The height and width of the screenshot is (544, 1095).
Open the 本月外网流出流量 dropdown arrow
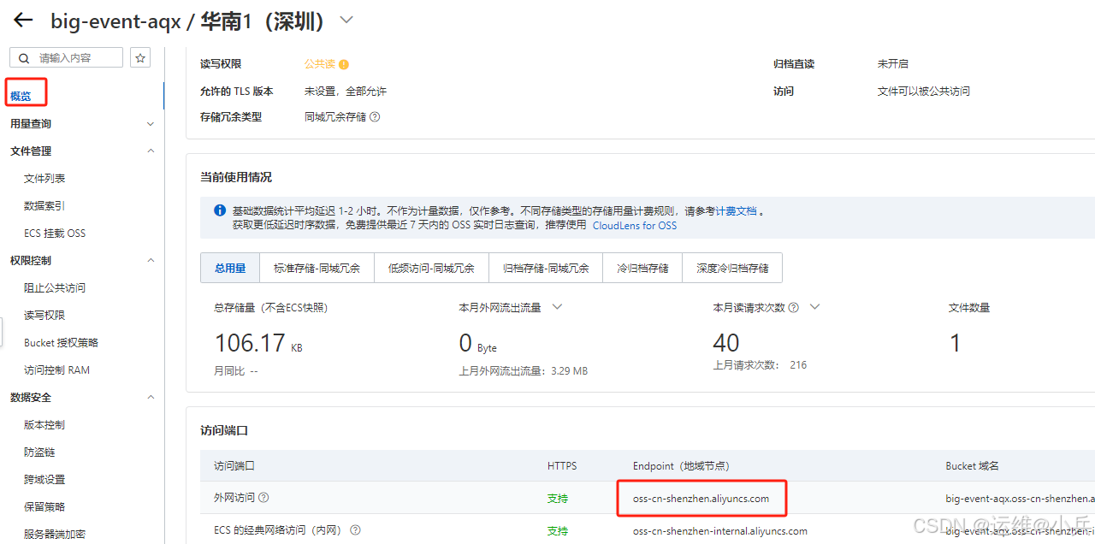pyautogui.click(x=557, y=307)
